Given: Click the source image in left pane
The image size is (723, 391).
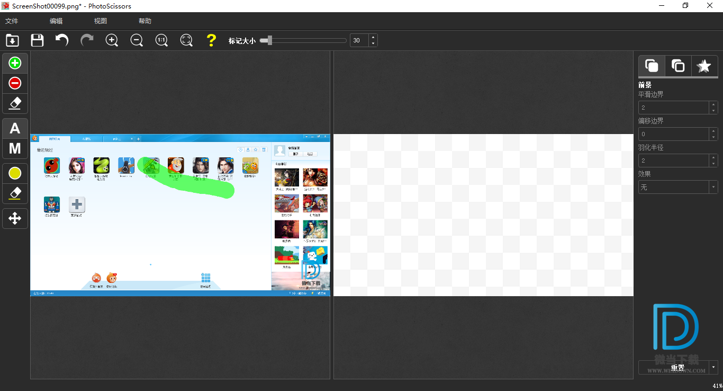Looking at the screenshot, I should tap(180, 215).
